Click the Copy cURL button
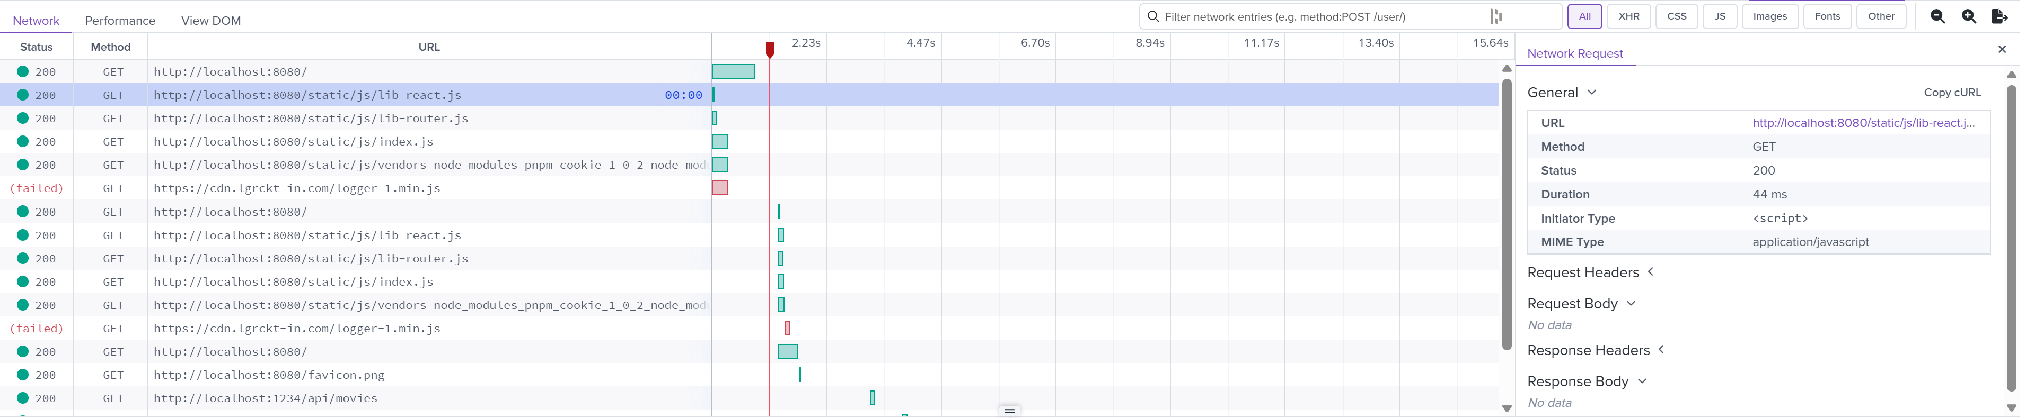The image size is (2026, 418). click(x=1952, y=93)
